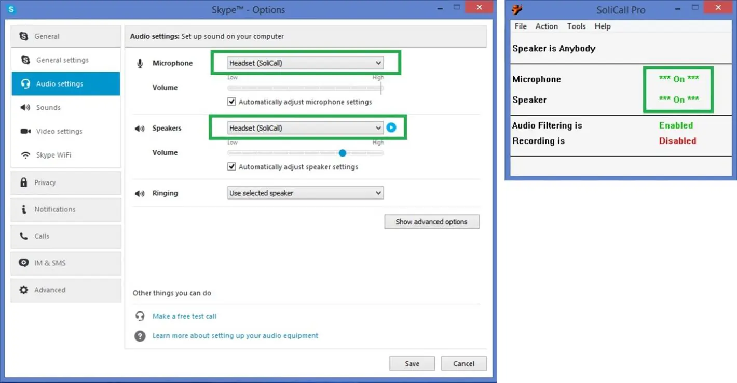Screen dimensions: 737x383
Task: Click the speaker icon beside Ringing label
Action: [140, 193]
